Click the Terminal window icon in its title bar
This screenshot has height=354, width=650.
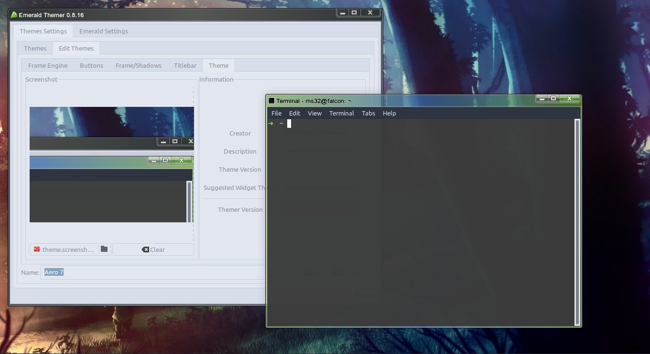click(271, 101)
